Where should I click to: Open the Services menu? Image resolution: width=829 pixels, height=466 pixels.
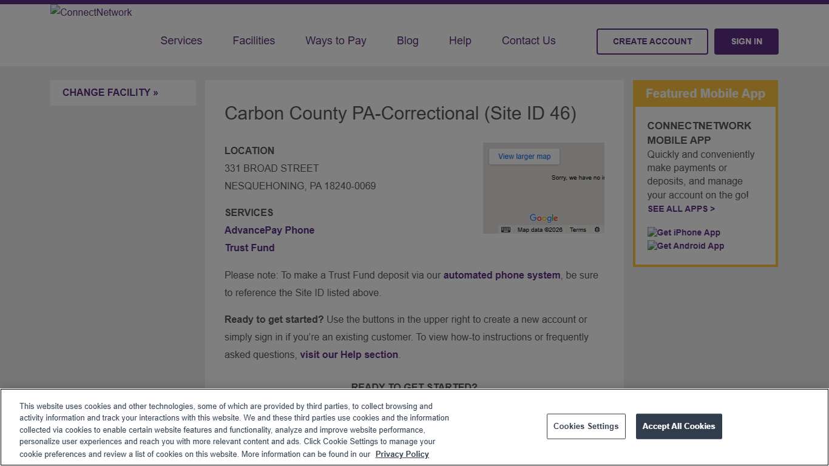point(181,41)
